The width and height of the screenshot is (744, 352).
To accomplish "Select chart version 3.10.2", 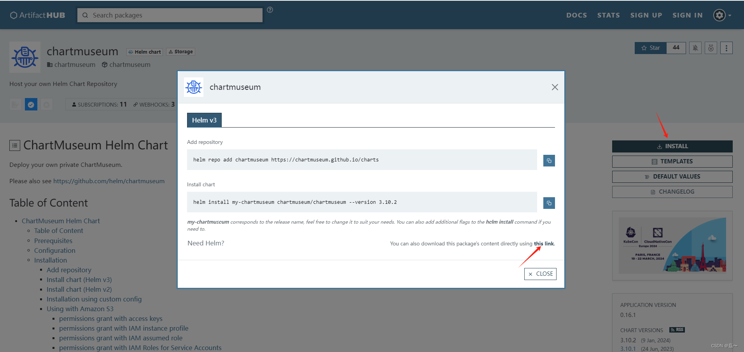I will [x=628, y=340].
